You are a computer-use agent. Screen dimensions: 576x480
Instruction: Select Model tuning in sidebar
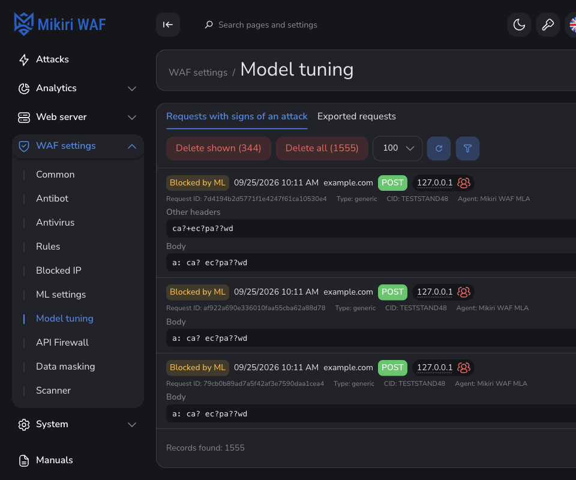65,319
